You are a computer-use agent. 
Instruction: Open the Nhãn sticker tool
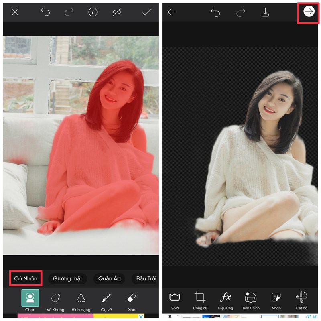click(x=276, y=301)
